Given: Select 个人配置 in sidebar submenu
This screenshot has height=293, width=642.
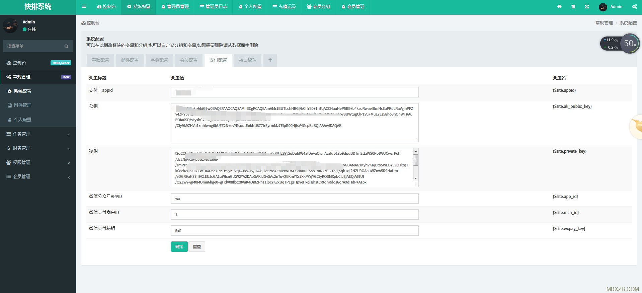Looking at the screenshot, I should click(x=38, y=120).
